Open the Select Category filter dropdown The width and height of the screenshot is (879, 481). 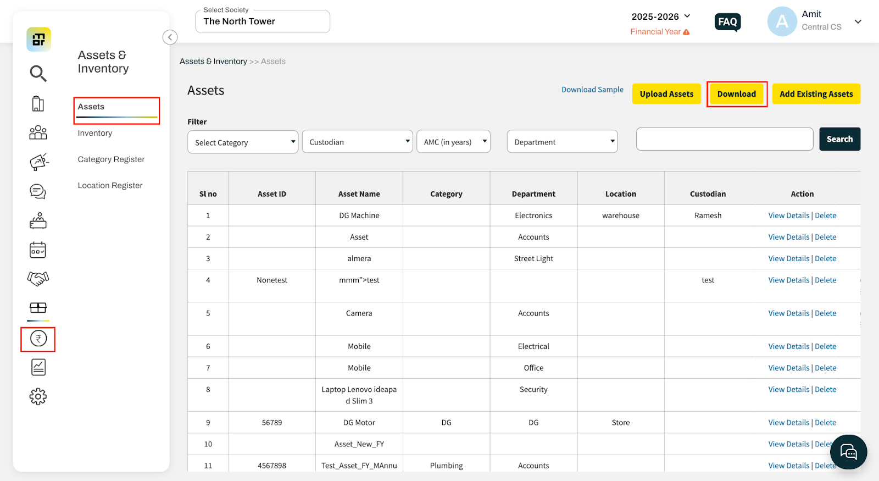(x=243, y=142)
